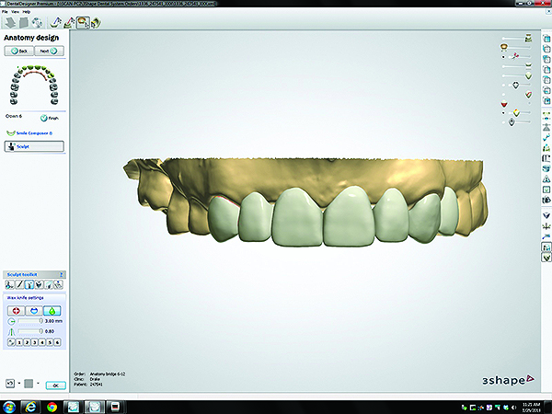Open the Sculpt toolkit help icon
Image resolution: width=552 pixels, height=414 pixels.
[x=62, y=274]
